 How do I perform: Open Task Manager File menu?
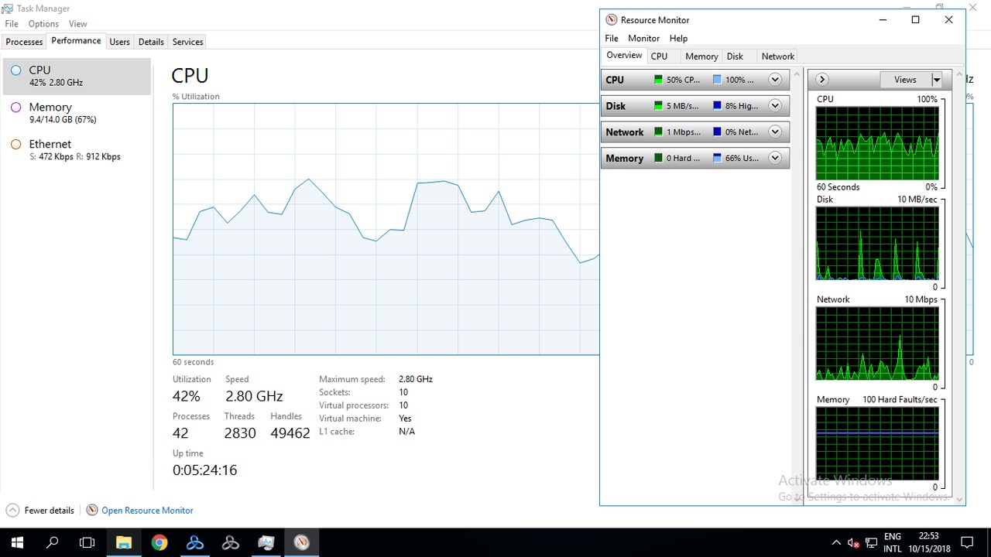coord(12,24)
